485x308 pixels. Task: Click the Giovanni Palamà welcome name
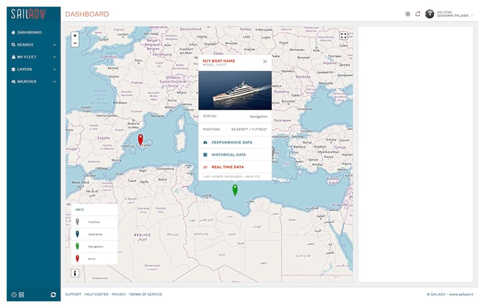click(453, 15)
